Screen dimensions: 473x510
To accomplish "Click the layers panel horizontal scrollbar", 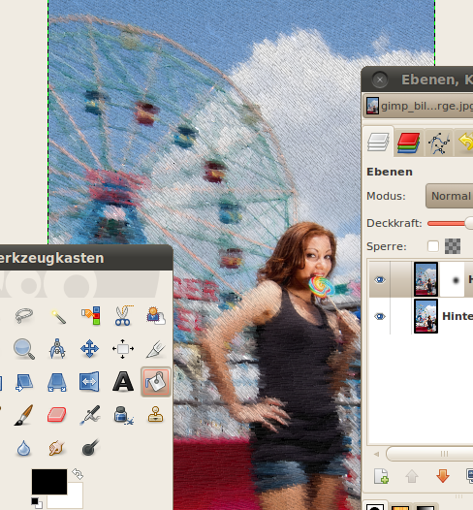I will pos(429,454).
